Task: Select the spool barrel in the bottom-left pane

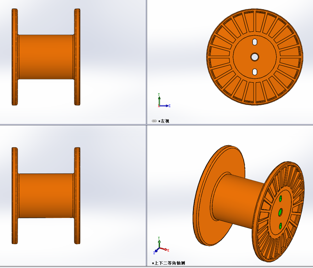Action: pos(46,196)
